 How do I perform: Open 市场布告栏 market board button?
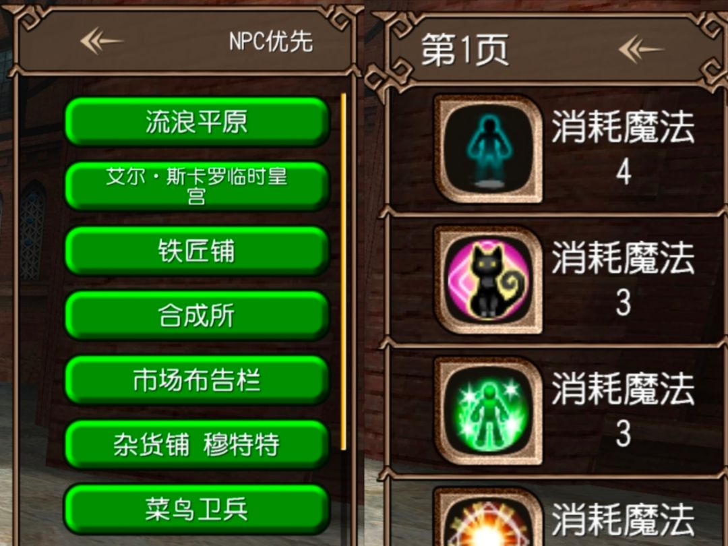click(197, 380)
